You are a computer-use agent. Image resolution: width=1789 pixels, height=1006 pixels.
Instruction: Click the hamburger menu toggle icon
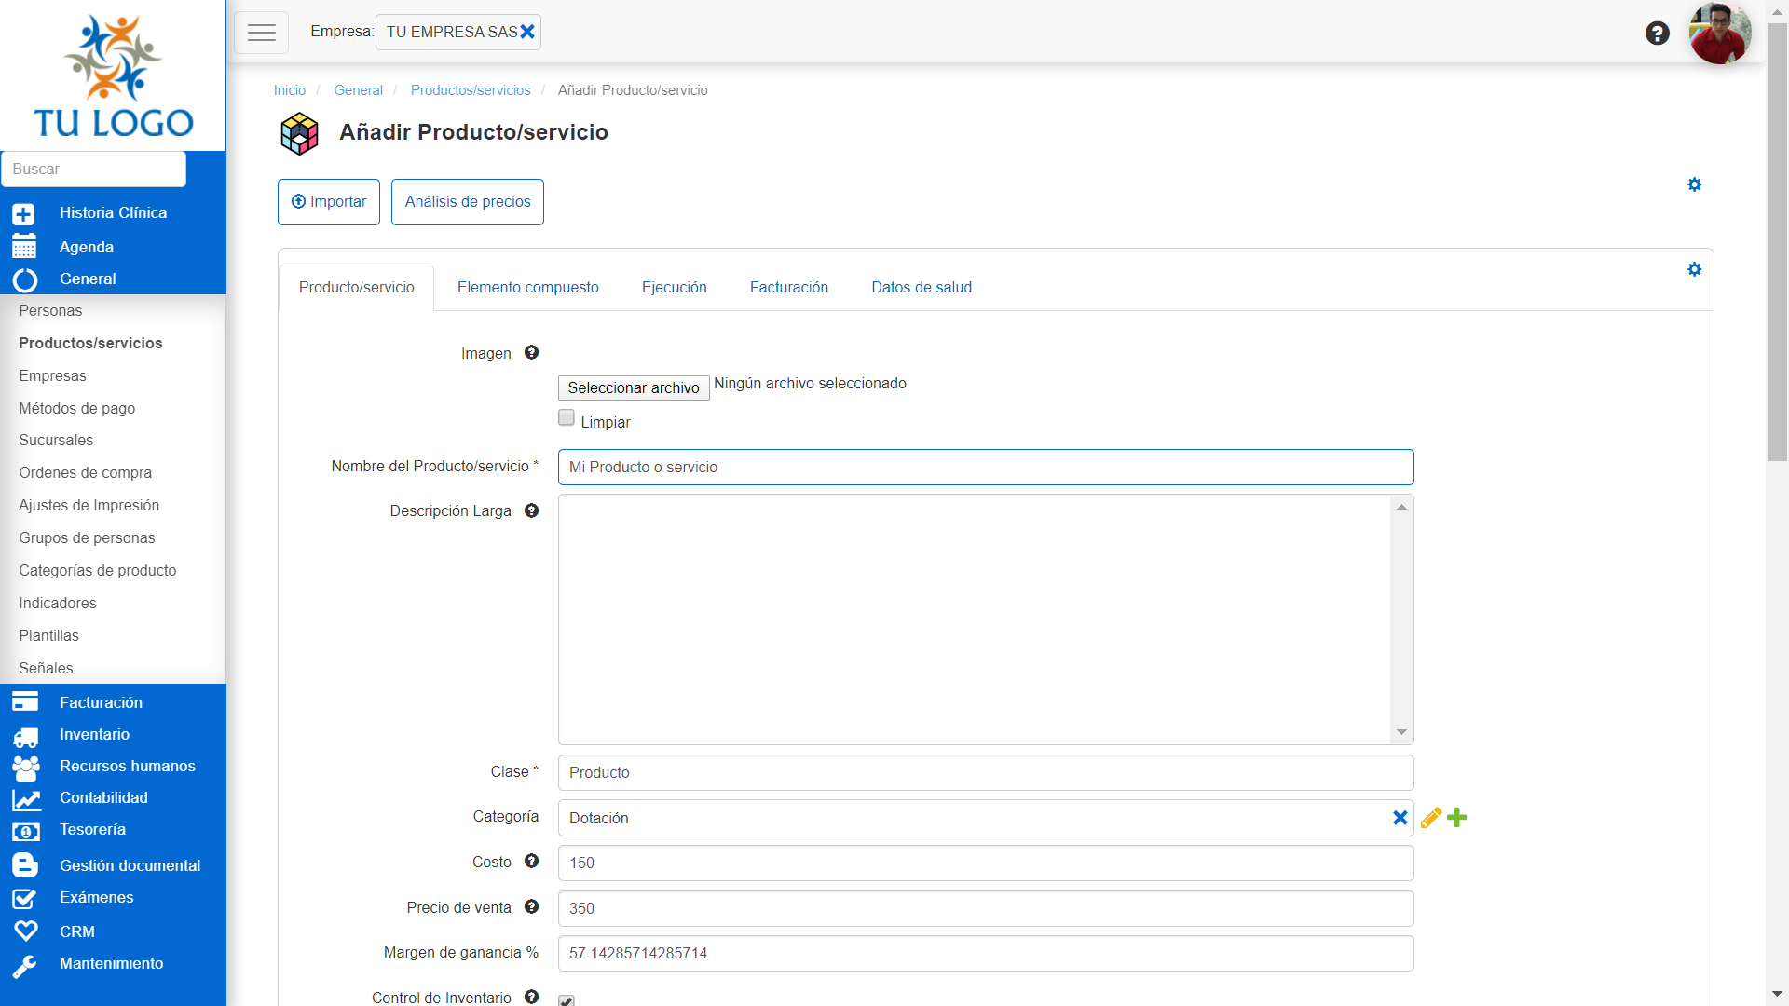click(261, 33)
